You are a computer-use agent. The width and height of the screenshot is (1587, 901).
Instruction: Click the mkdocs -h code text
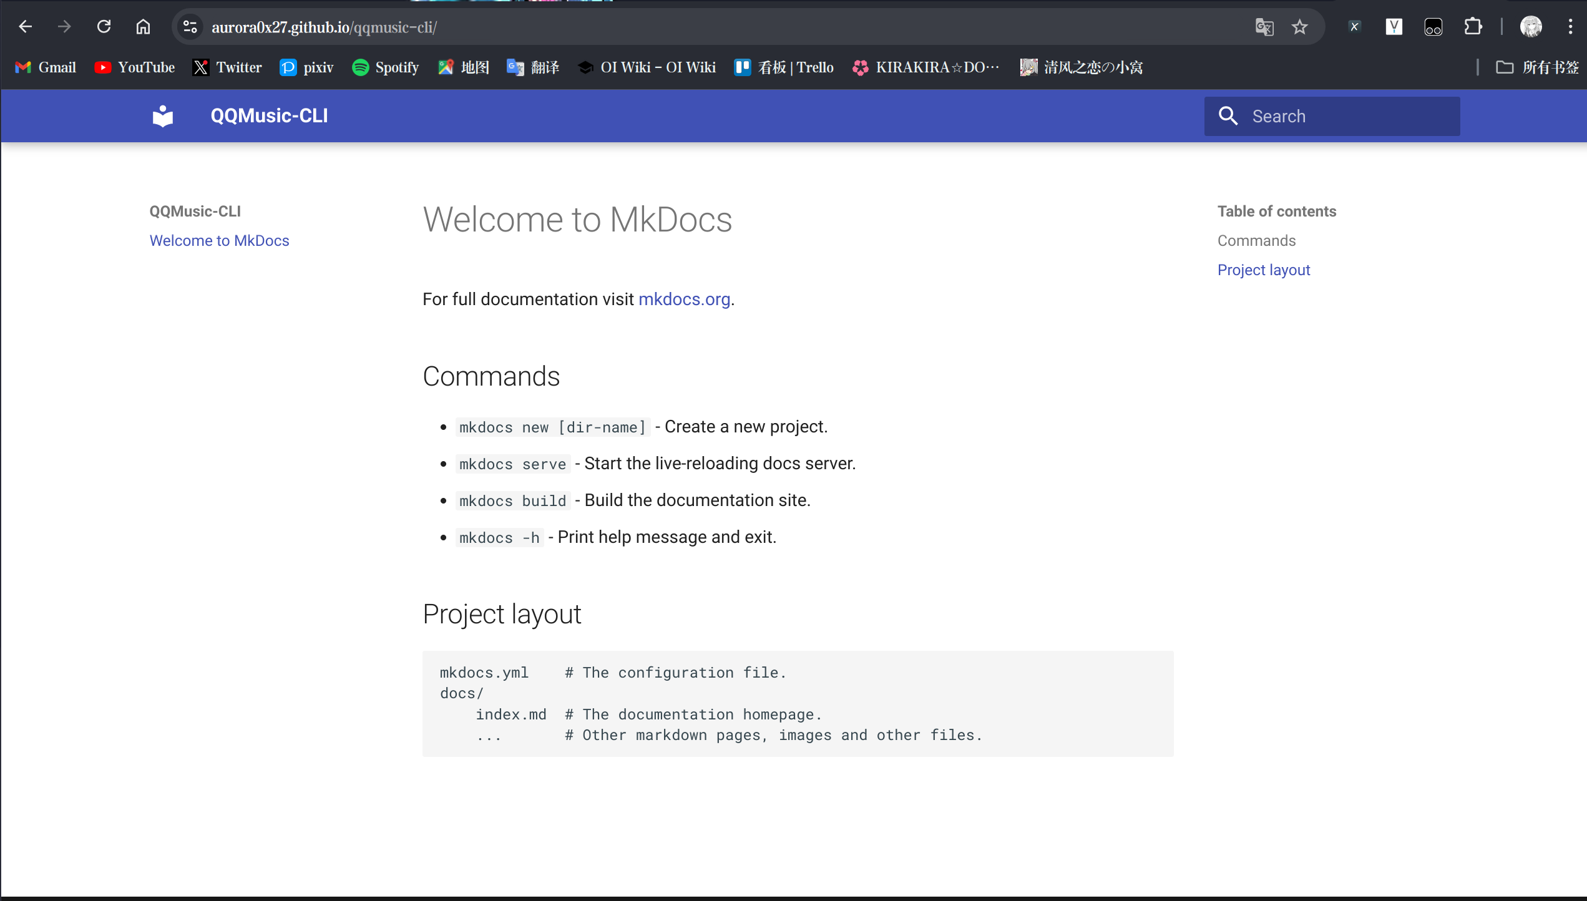click(499, 538)
